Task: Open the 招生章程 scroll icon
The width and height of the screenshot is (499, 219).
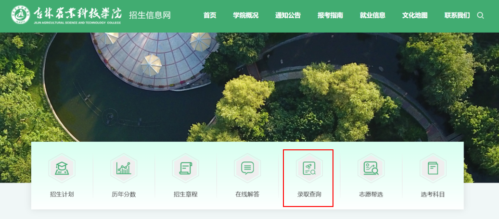Action: pyautogui.click(x=186, y=168)
